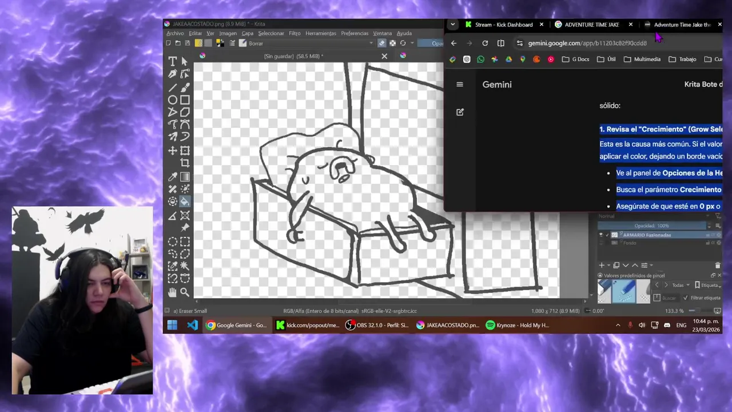Switch to Stream - Kick Dashboard tab

[x=504, y=25]
